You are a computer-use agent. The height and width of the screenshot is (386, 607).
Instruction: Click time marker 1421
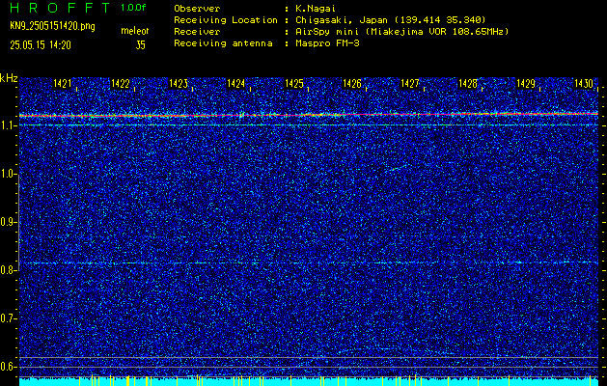coord(63,84)
